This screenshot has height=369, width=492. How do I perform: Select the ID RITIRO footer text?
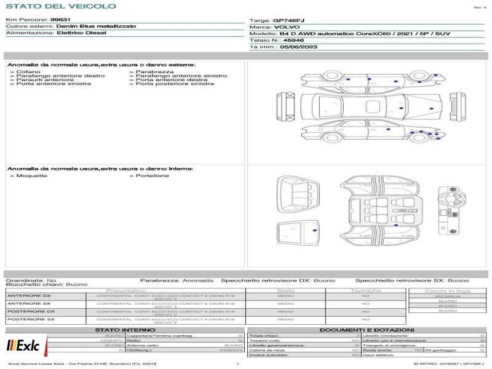click(449, 364)
